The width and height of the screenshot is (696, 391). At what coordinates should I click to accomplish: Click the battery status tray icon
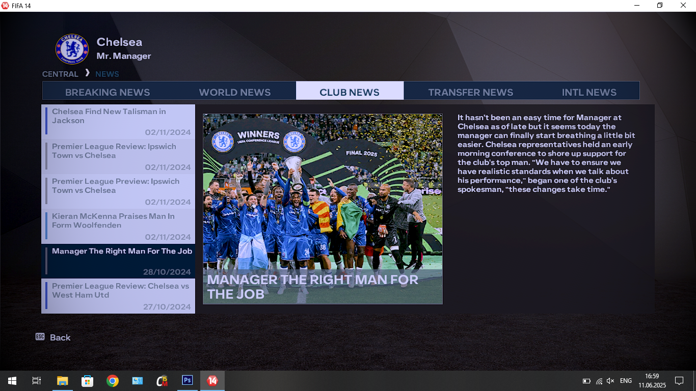pos(586,381)
